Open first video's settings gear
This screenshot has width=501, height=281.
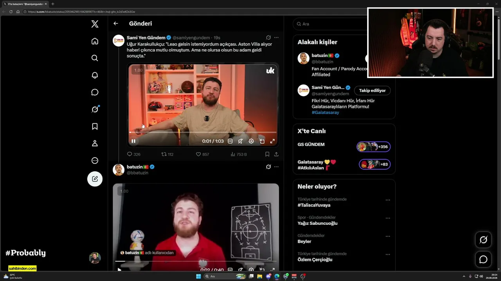coord(251,141)
